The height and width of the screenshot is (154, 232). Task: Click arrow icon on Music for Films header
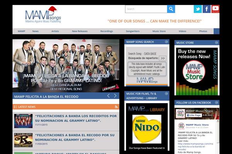pos(166,94)
